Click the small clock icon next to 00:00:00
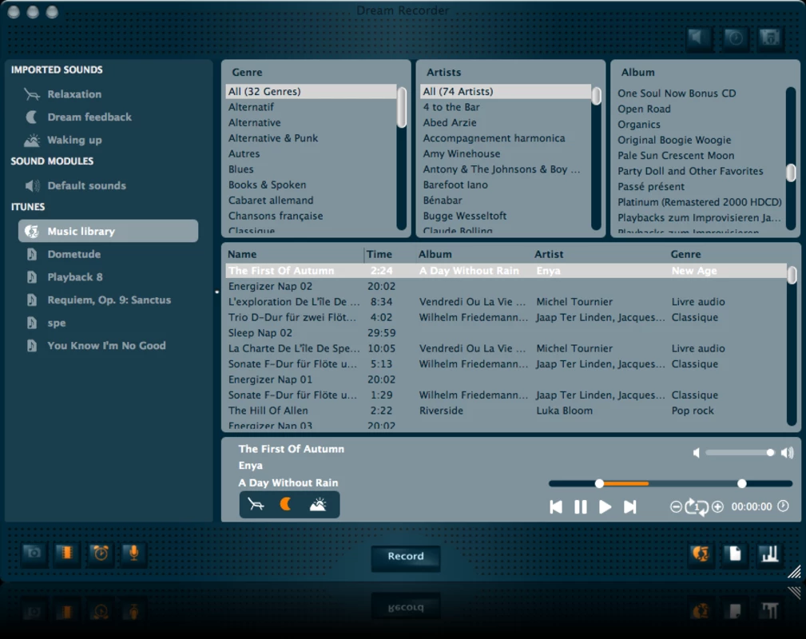Screen dimensions: 806x639 point(783,506)
